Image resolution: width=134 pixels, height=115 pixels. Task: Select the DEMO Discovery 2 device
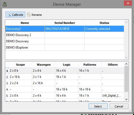tap(65, 35)
